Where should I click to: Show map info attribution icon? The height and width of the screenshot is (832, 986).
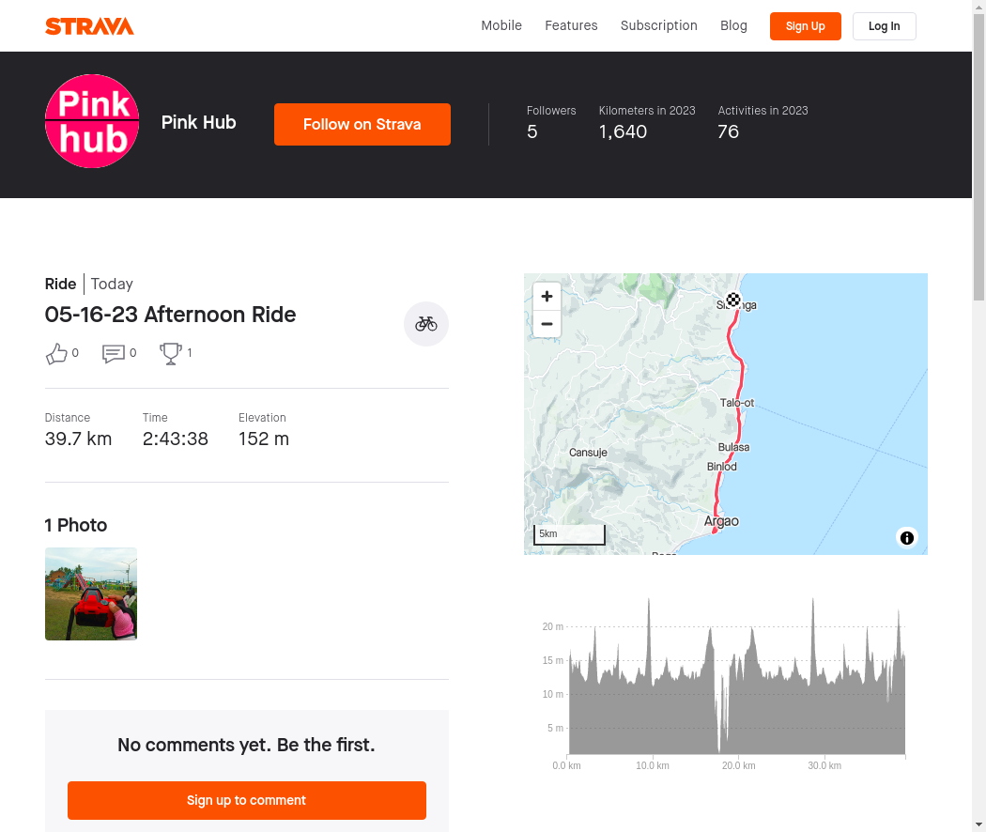point(906,538)
